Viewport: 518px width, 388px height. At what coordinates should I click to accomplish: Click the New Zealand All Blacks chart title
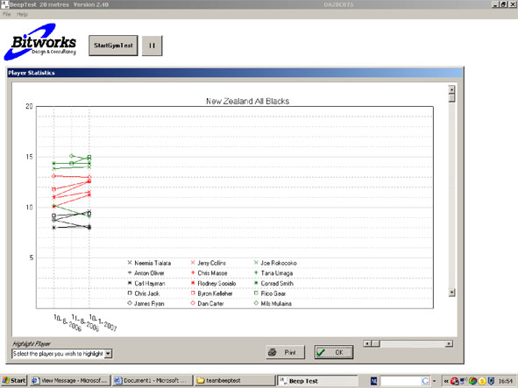point(248,101)
